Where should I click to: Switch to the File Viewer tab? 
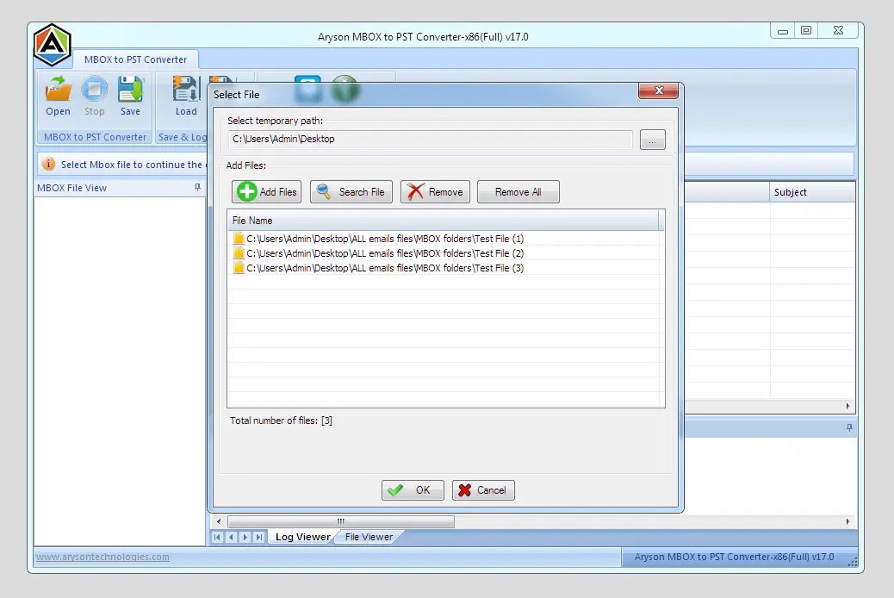tap(369, 537)
